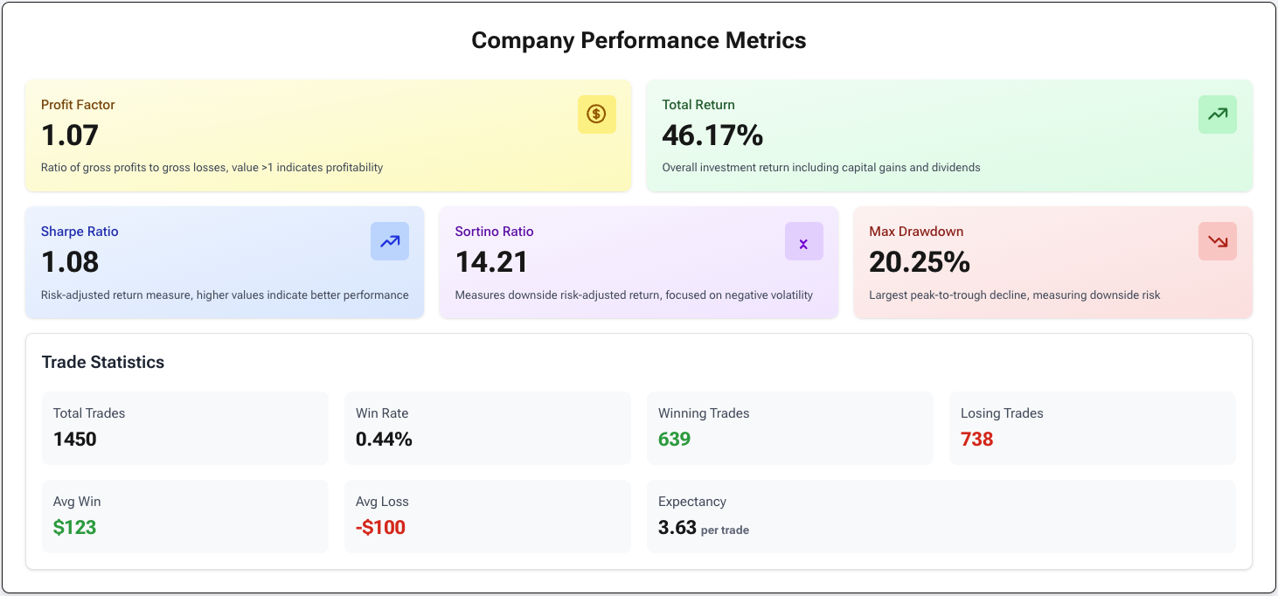
Task: Click the green Avg Win amount $123
Action: tap(74, 527)
